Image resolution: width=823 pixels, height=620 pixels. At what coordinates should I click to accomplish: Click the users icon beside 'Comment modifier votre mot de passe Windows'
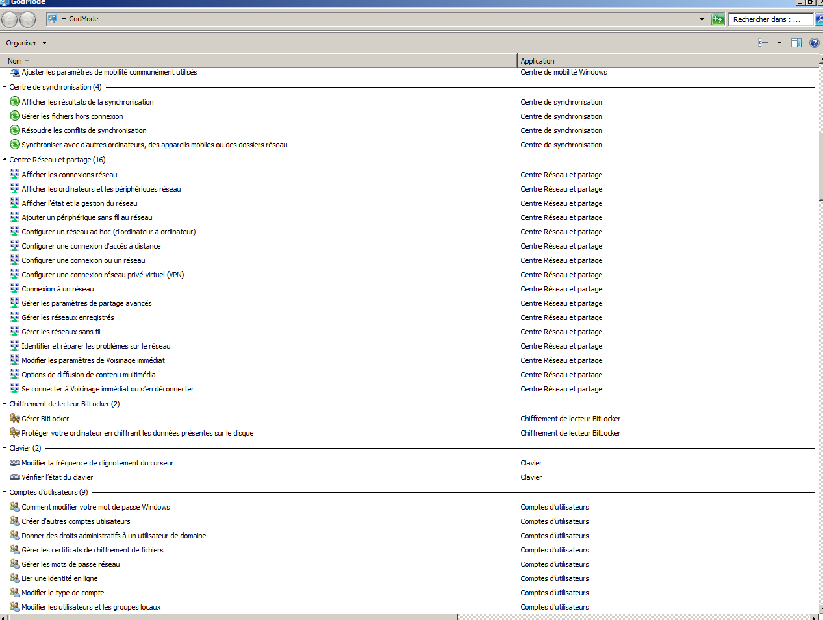[14, 507]
